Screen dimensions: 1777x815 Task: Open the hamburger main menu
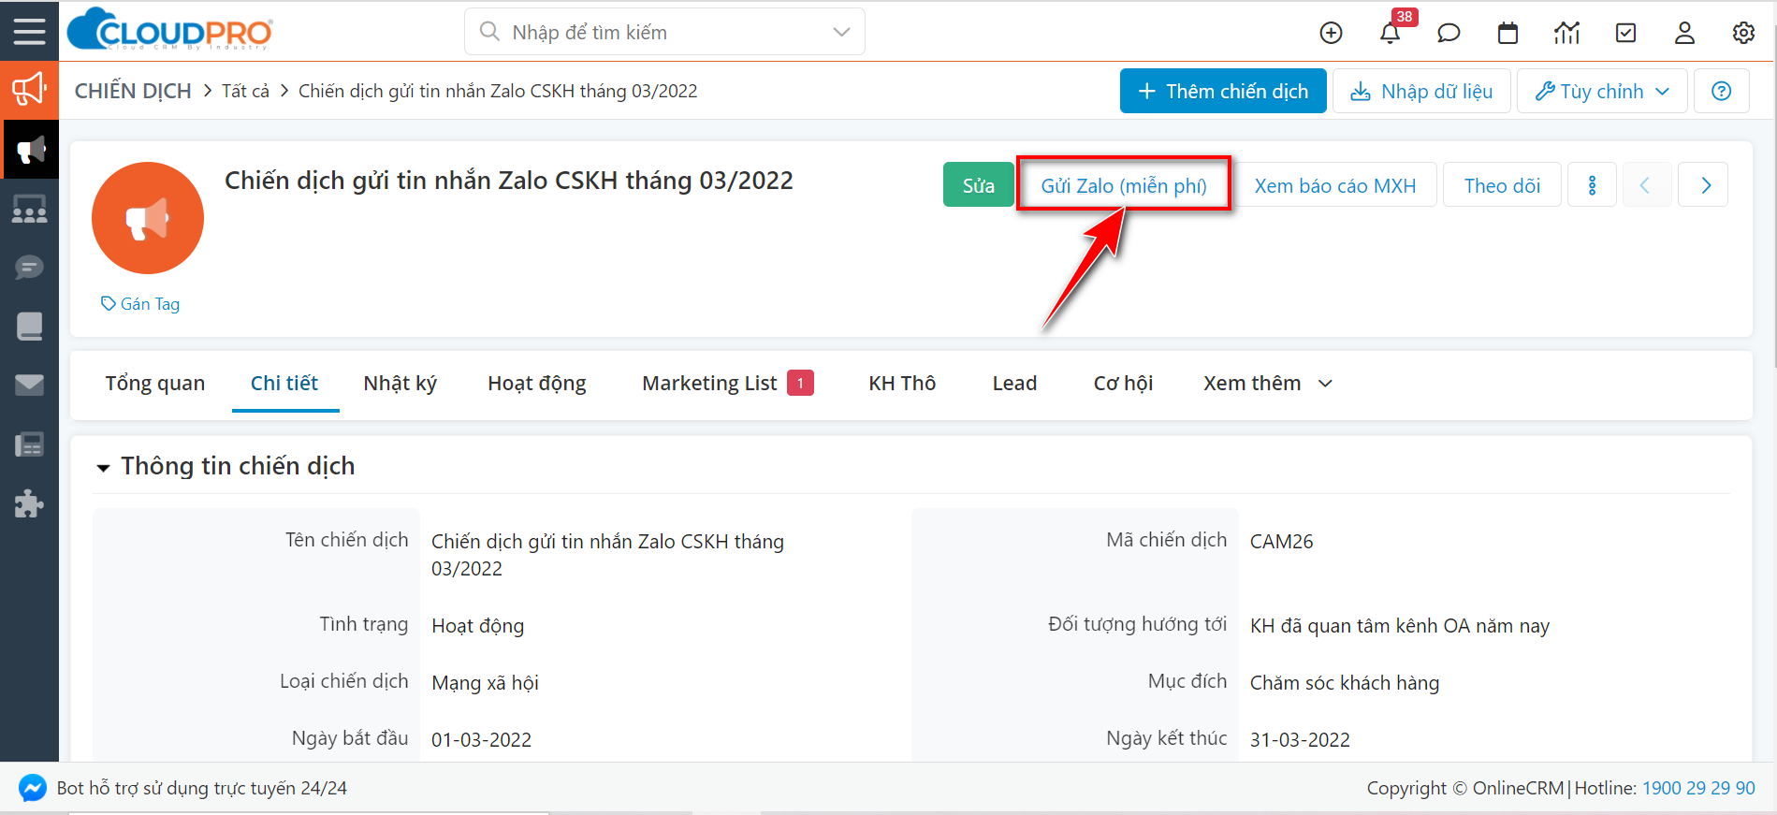coord(29,32)
